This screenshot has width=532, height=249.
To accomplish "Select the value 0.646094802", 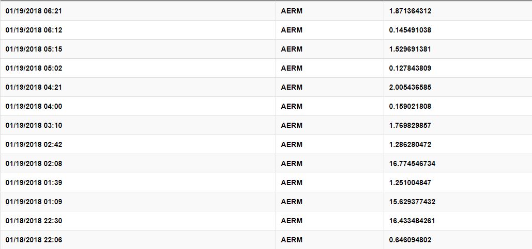I will click(x=410, y=240).
